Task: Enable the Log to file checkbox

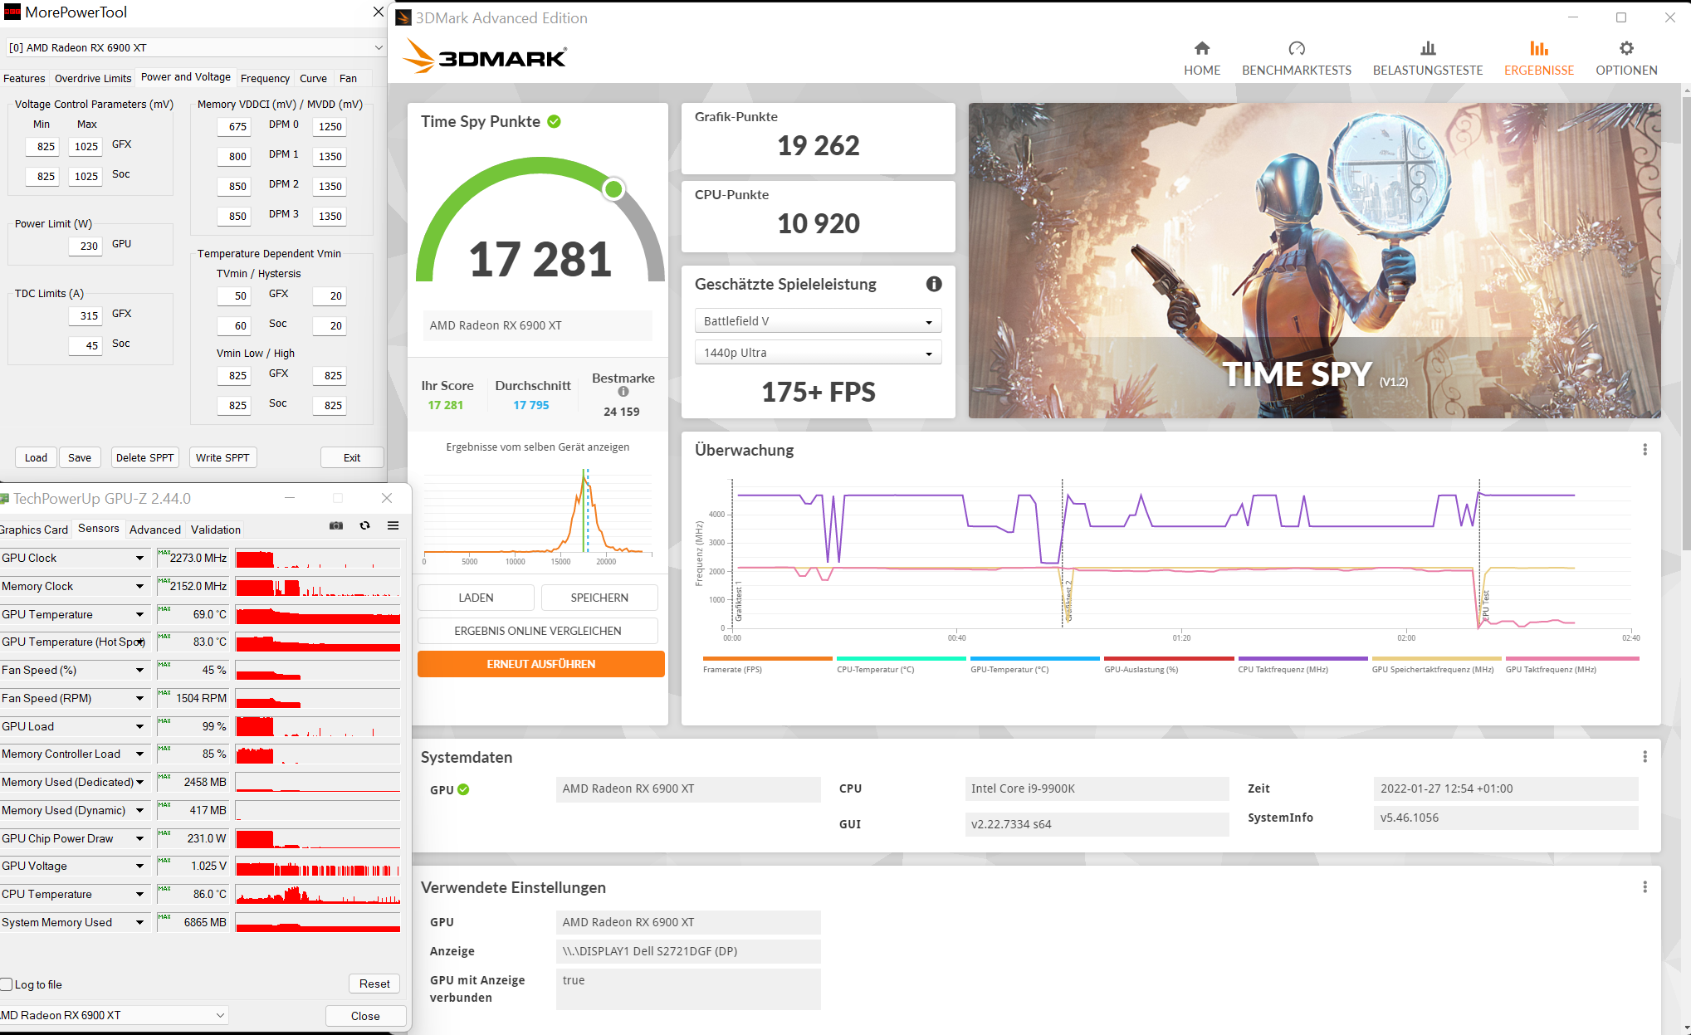Action: click(x=7, y=984)
